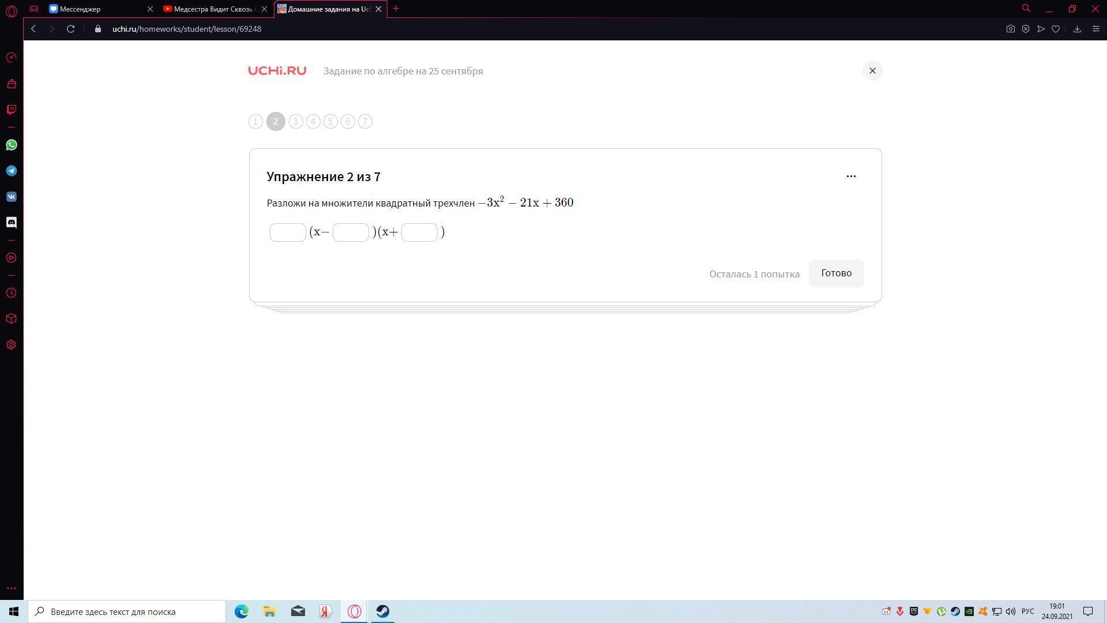
Task: Expand sidebar's three-dots more options
Action: 12,588
